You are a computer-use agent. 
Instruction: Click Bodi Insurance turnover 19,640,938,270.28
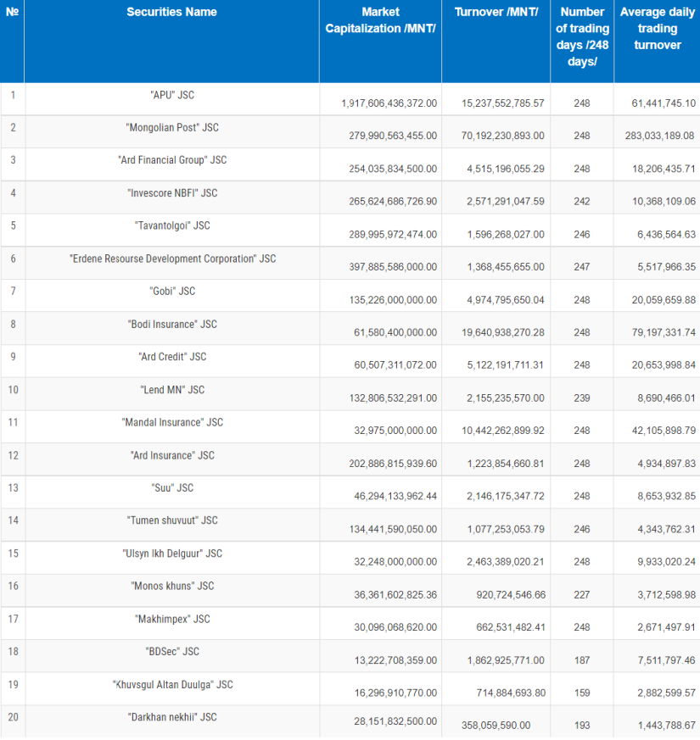pos(502,333)
